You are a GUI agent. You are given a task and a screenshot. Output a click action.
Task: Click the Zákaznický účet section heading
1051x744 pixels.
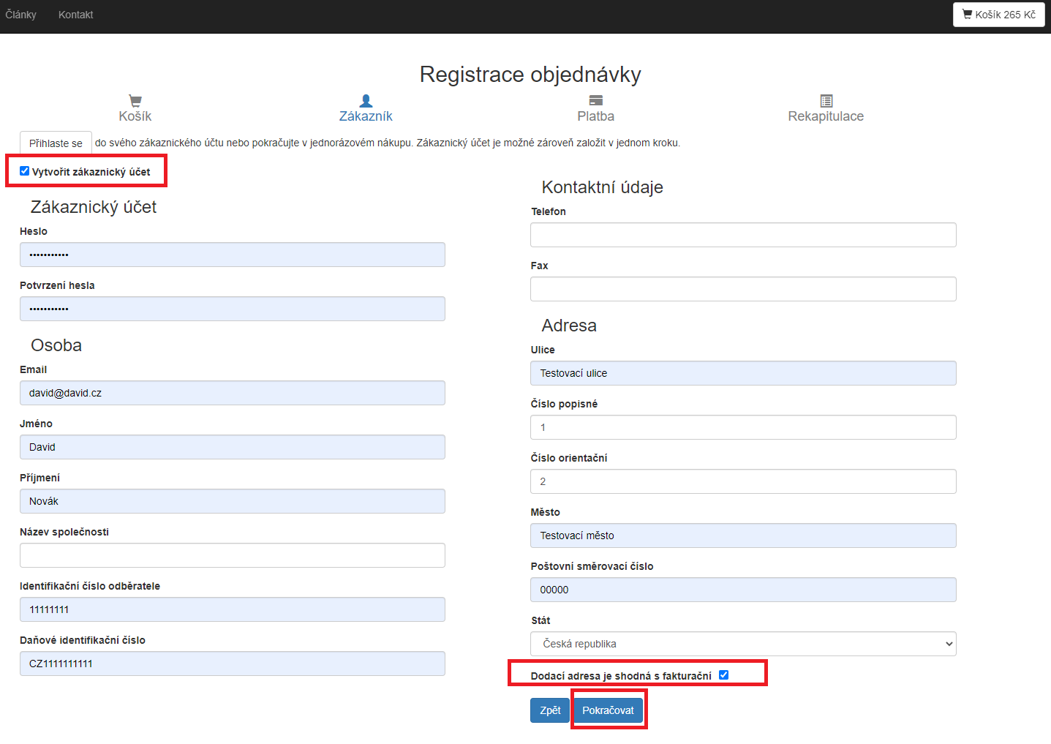[94, 207]
